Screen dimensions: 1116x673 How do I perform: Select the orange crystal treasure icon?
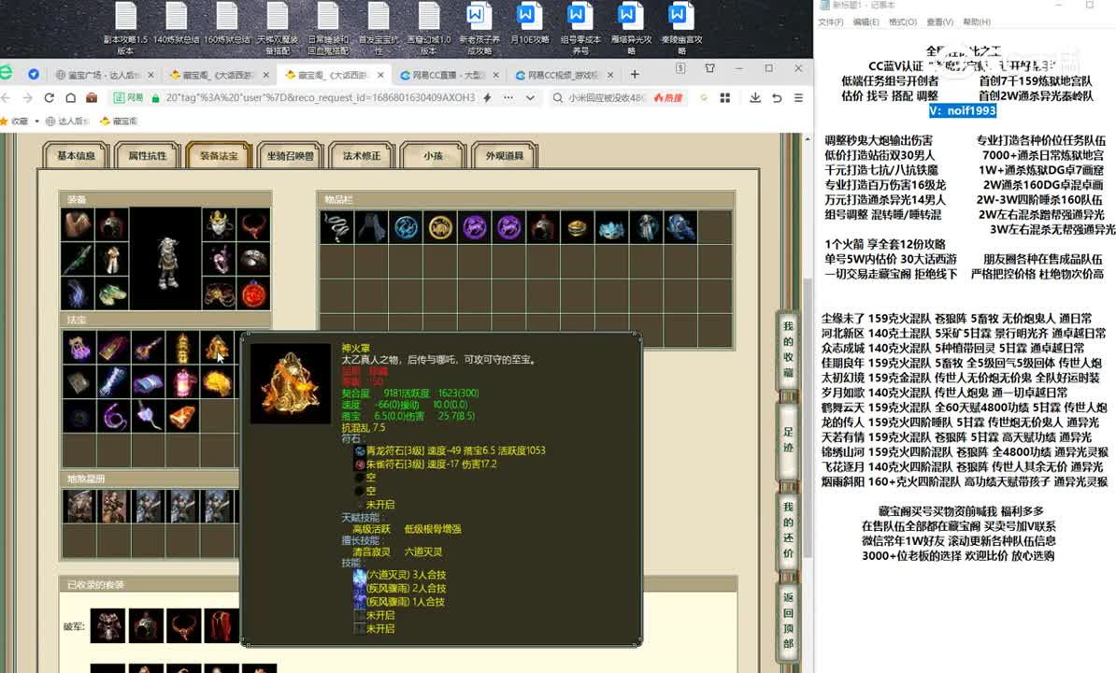click(x=183, y=416)
